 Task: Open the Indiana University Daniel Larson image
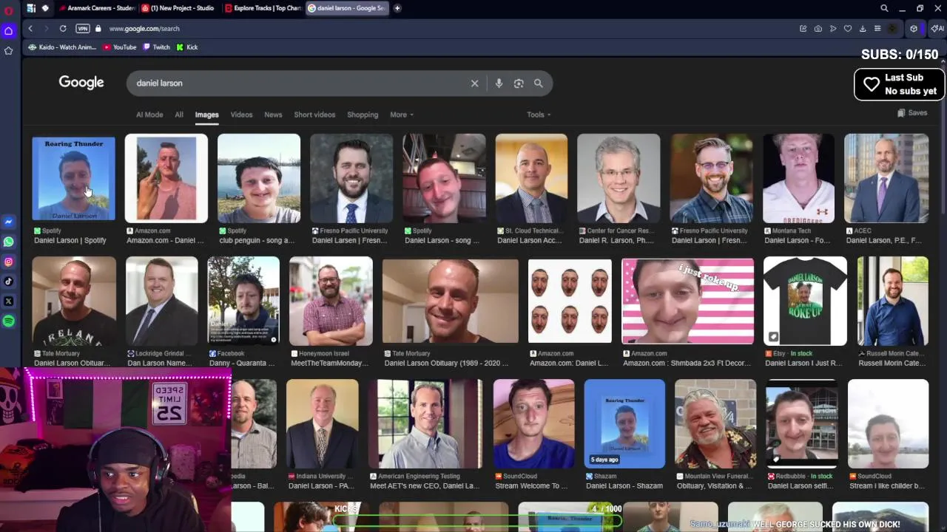tap(322, 424)
